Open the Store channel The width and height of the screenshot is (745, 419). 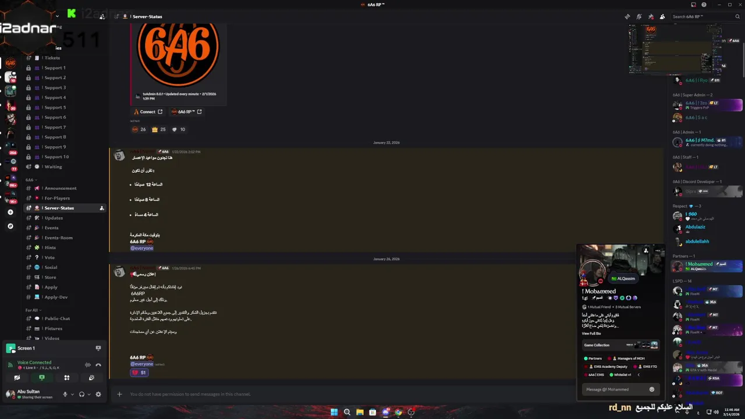[x=65, y=277]
